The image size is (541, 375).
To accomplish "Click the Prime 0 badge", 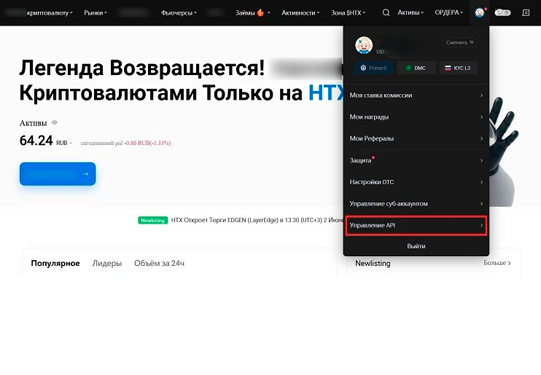I will 375,68.
